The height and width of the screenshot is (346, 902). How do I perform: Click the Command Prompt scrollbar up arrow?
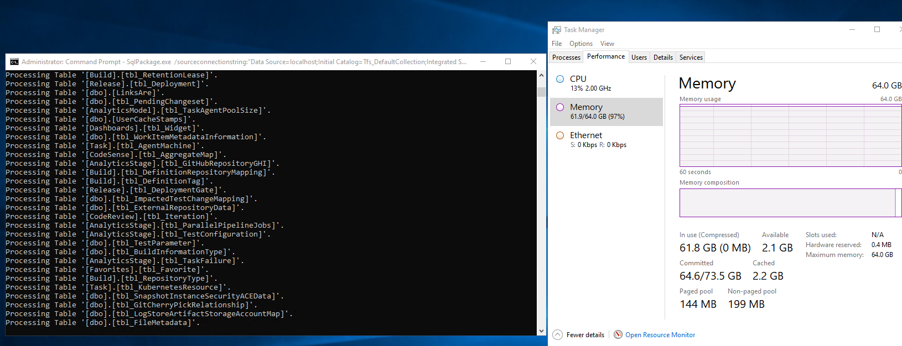tap(541, 75)
